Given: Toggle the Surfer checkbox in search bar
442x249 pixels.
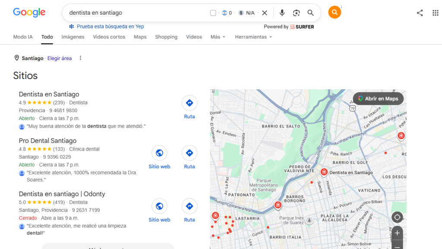Looking at the screenshot, I should [213, 13].
